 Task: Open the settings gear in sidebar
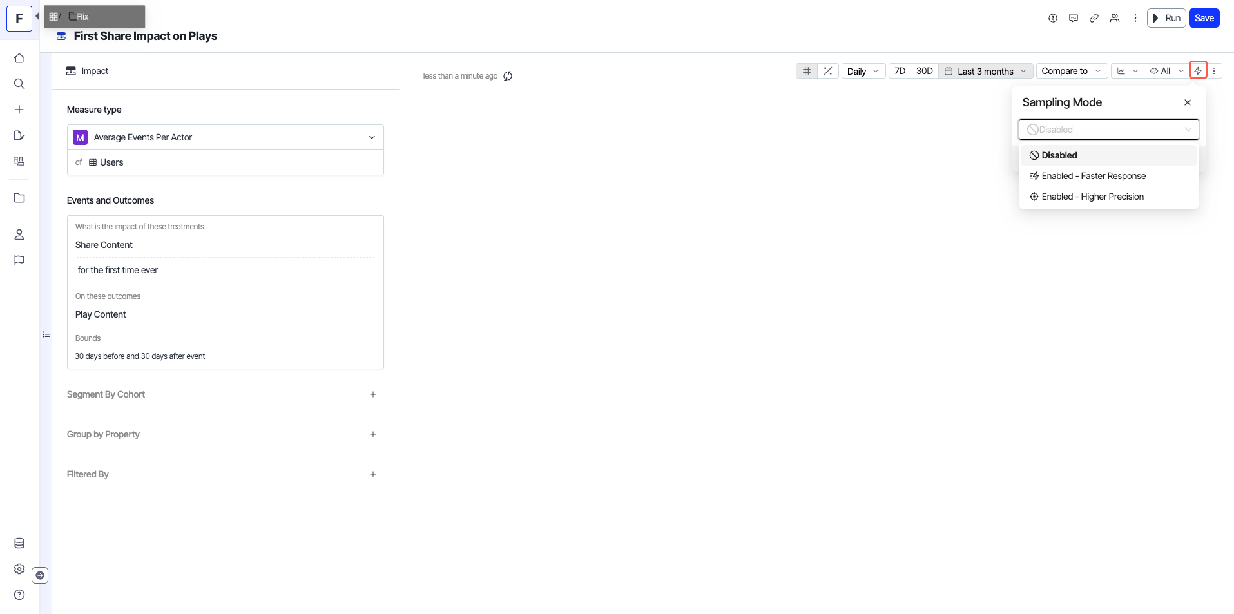pyautogui.click(x=19, y=569)
